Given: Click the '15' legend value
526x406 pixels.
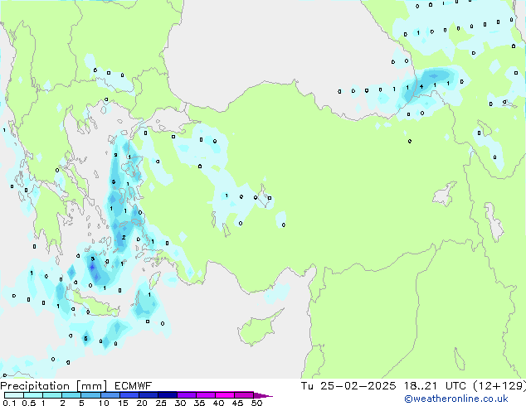Looking at the screenshot, I should 123,403.
